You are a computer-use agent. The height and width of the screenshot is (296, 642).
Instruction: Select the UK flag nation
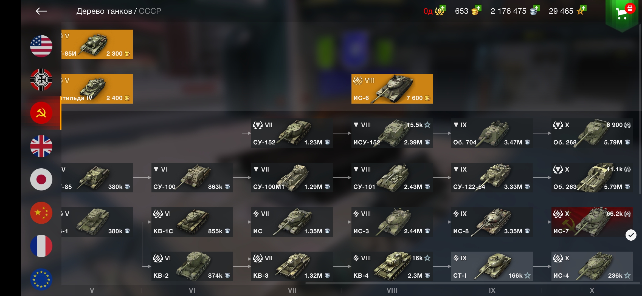(x=41, y=146)
